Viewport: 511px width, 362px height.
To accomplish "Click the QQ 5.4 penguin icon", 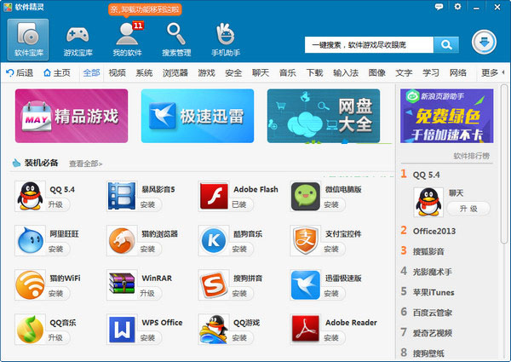I will 30,196.
